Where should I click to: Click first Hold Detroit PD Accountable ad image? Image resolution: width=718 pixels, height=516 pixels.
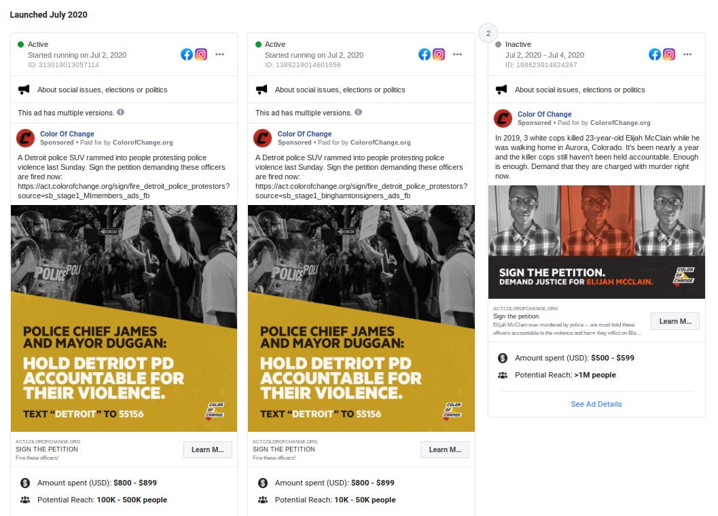tap(124, 318)
